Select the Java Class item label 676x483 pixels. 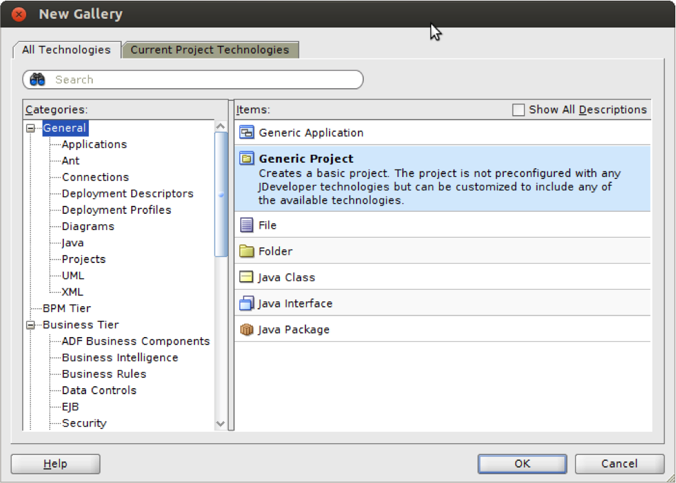pyautogui.click(x=287, y=277)
